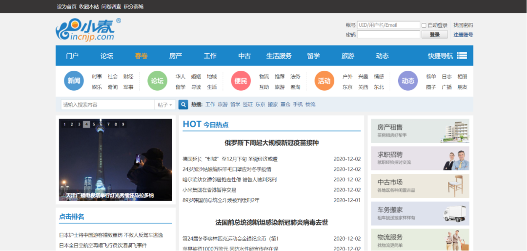
Task: Click the hot search term 手机
Action: point(298,105)
